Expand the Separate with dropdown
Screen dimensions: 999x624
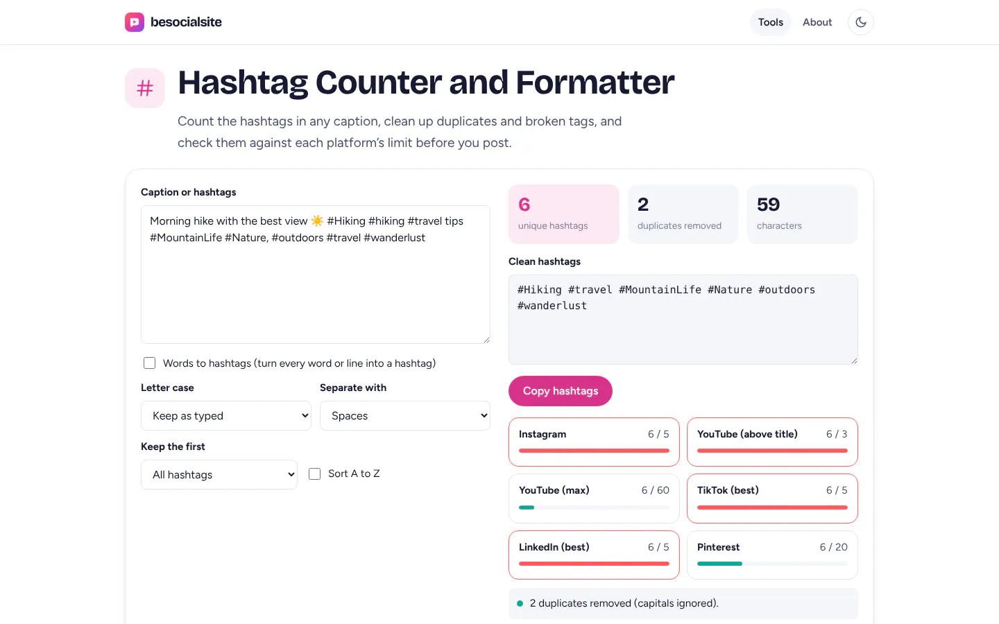coord(405,416)
